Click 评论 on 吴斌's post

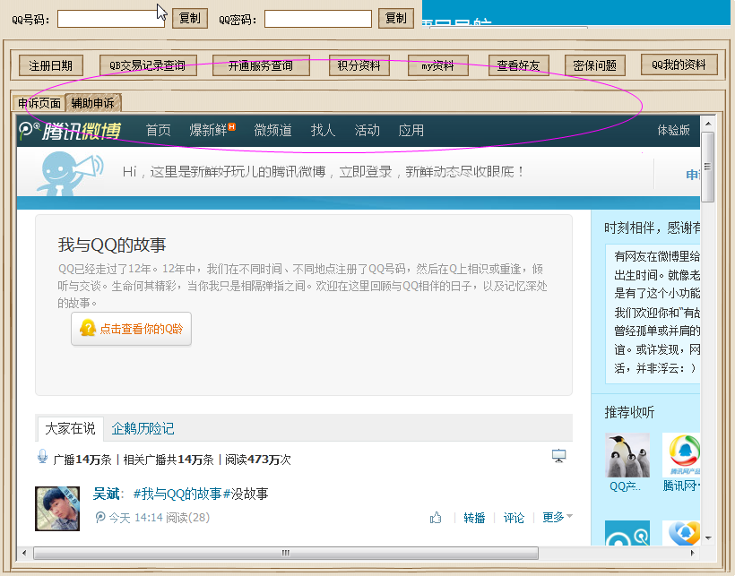pyautogui.click(x=514, y=518)
